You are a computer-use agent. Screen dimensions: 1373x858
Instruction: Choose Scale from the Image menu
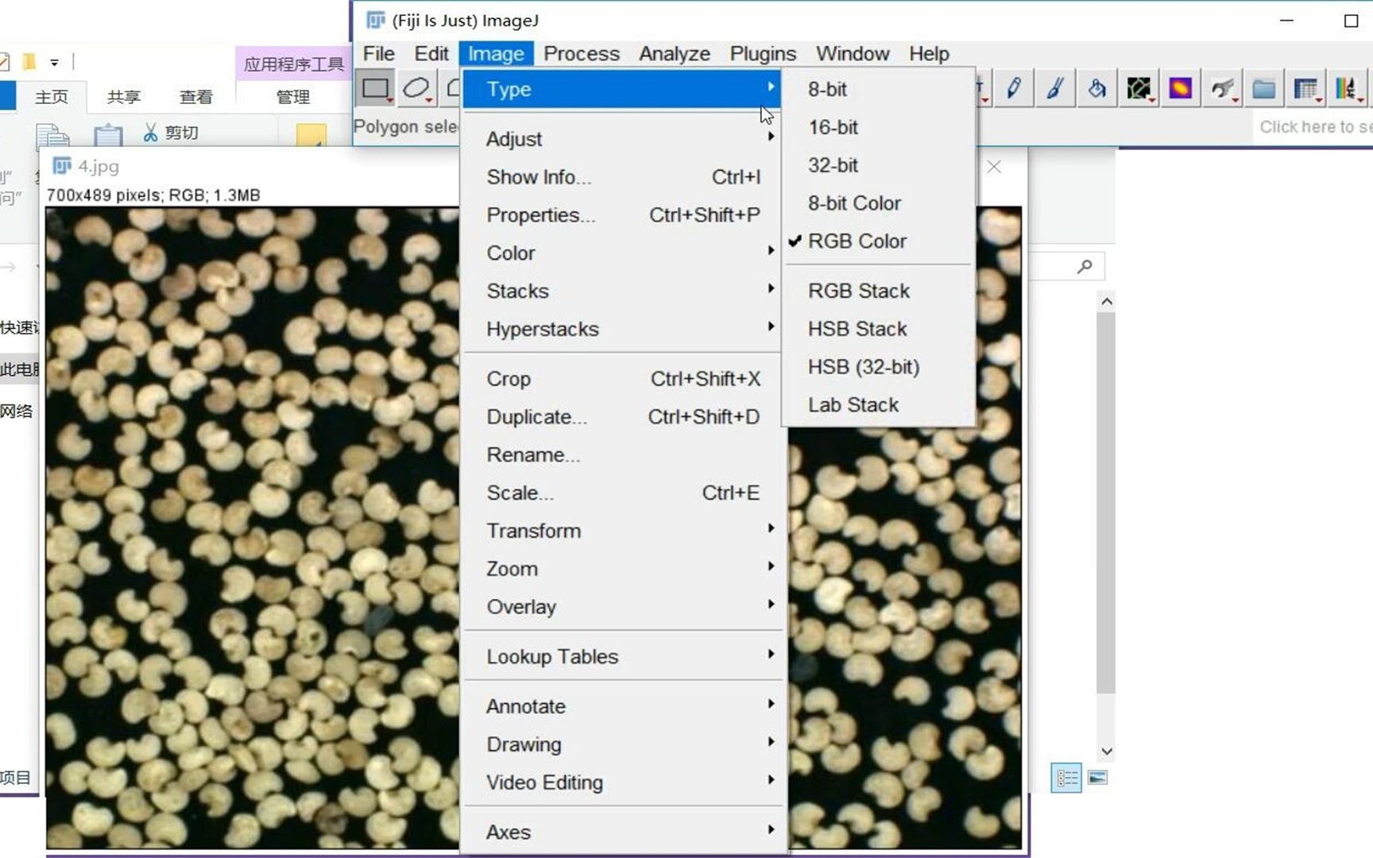point(520,493)
